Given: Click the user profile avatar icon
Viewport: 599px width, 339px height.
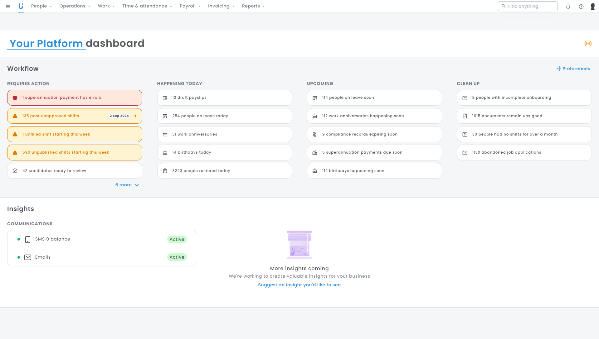Looking at the screenshot, I should tap(592, 7).
